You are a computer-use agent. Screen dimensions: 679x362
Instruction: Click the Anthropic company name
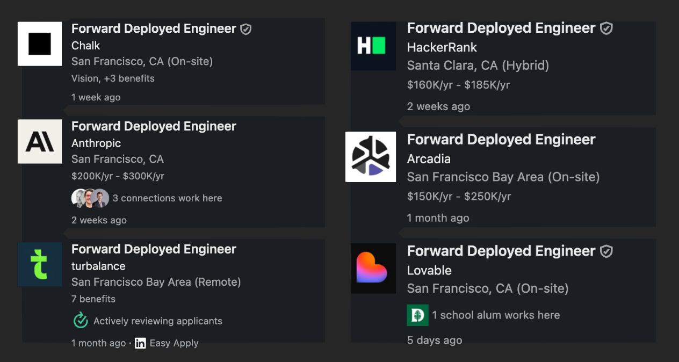click(96, 143)
